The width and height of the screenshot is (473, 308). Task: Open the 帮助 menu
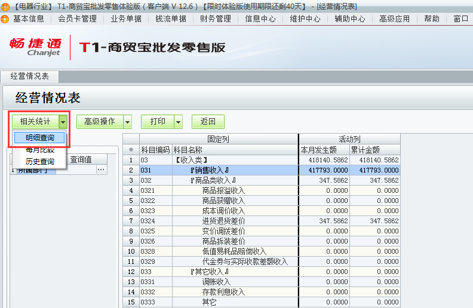pos(432,19)
